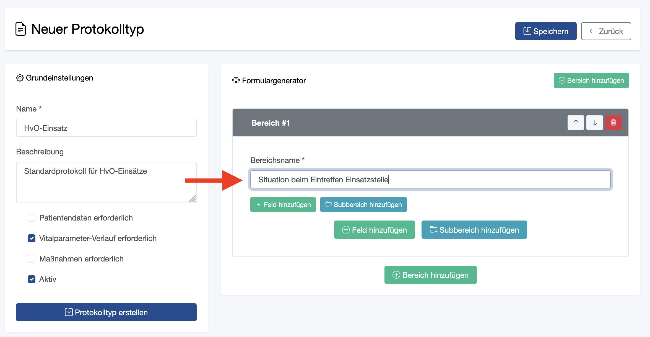This screenshot has width=650, height=337.
Task: Click the Formulargenerator puzzle icon
Action: point(236,81)
